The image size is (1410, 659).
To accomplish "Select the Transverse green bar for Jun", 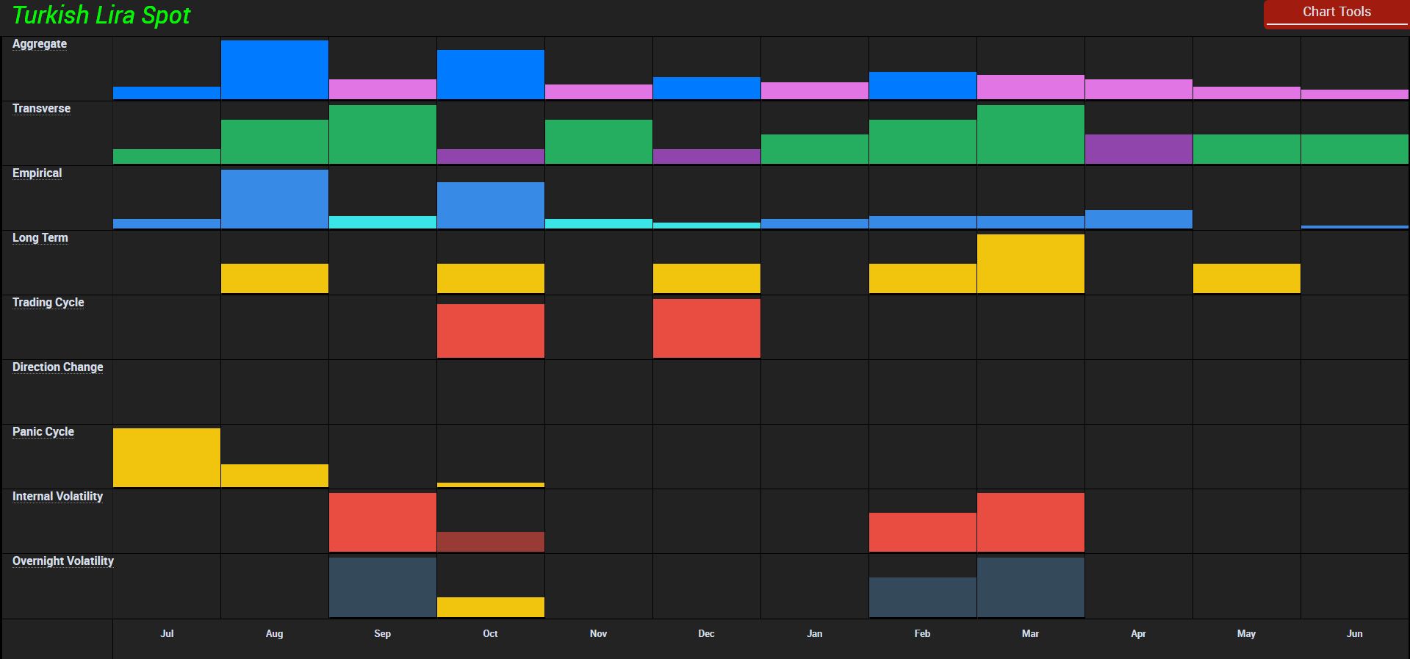I will (x=1355, y=149).
